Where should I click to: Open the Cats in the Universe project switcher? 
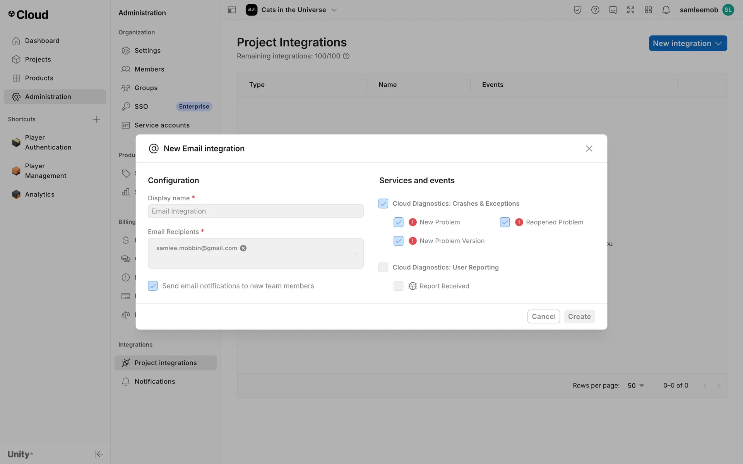tap(294, 10)
